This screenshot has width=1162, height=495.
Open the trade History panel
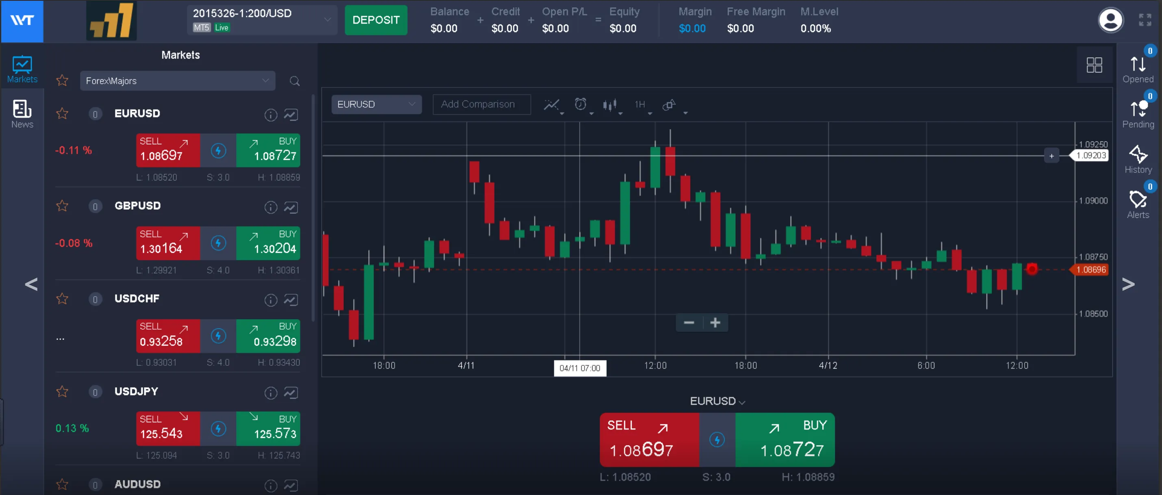pos(1138,159)
